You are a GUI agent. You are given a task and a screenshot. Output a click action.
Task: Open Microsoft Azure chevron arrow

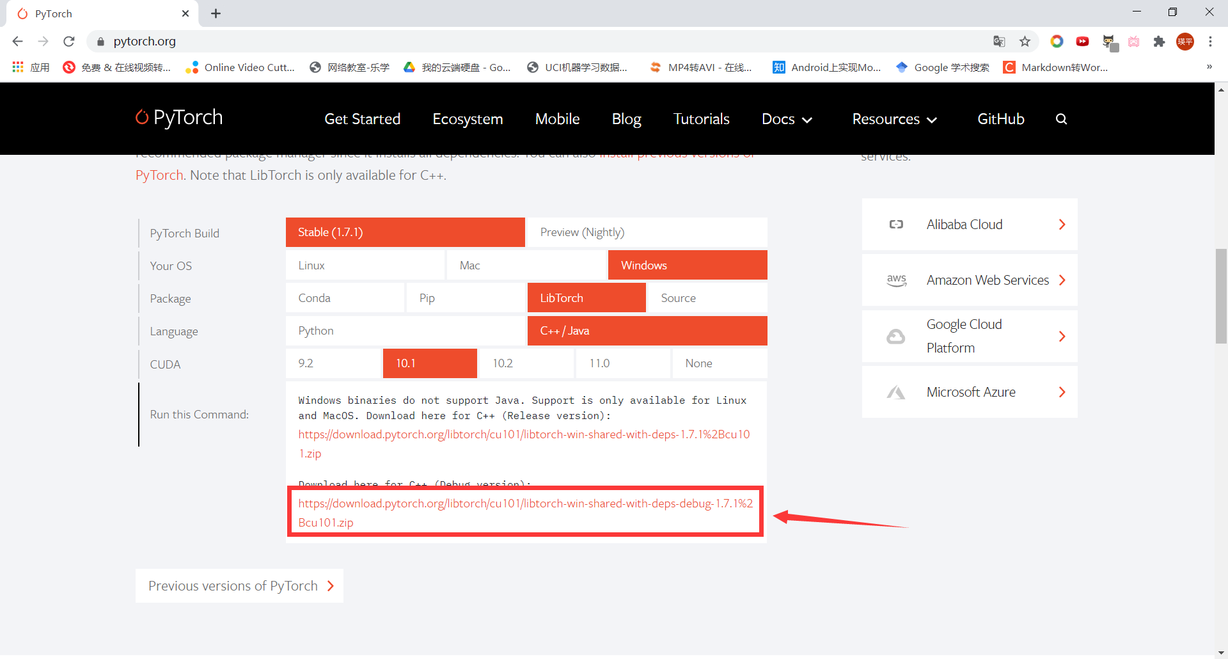1062,392
